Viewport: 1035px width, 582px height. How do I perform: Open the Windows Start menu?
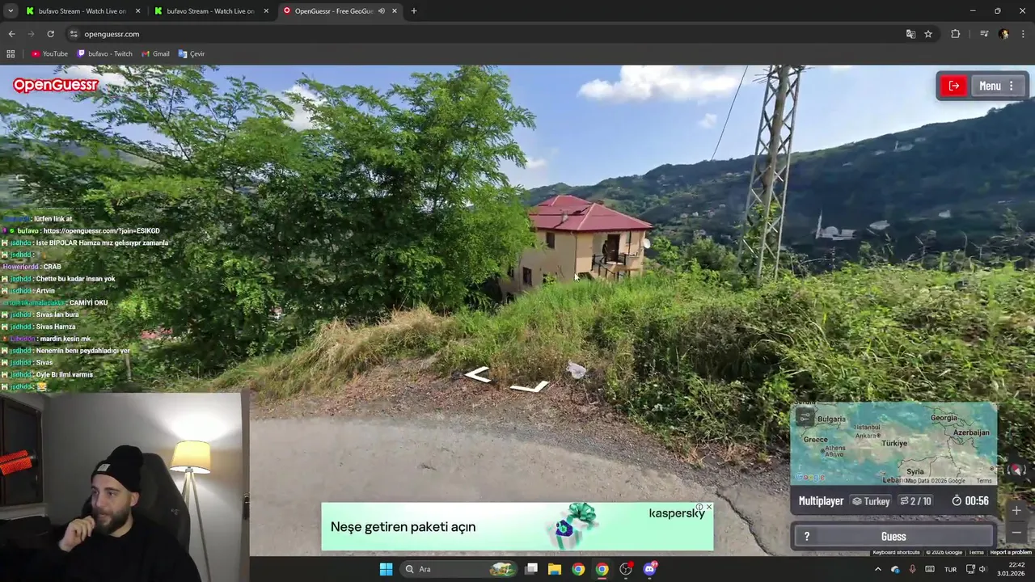(386, 569)
